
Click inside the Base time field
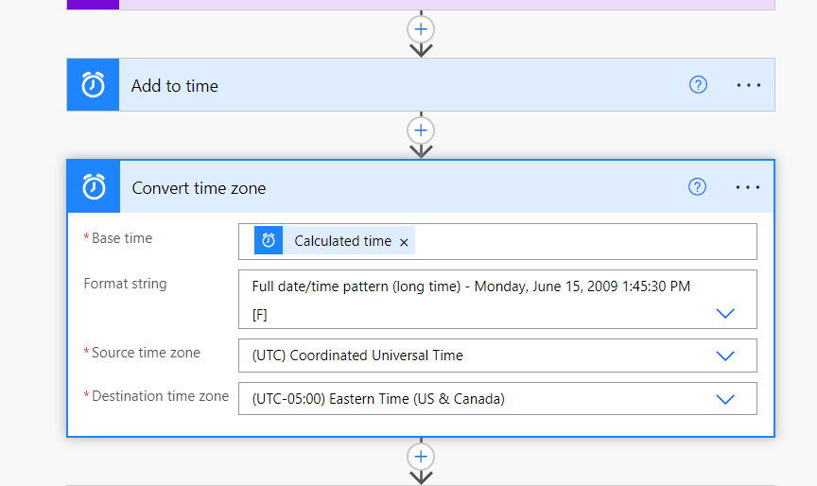tap(586, 241)
